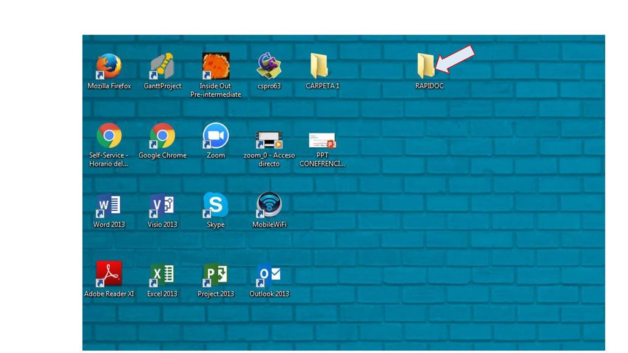The width and height of the screenshot is (628, 353).
Task: Select the PPT CONEFRENCI... PowerPoint file
Action: pos(322,140)
